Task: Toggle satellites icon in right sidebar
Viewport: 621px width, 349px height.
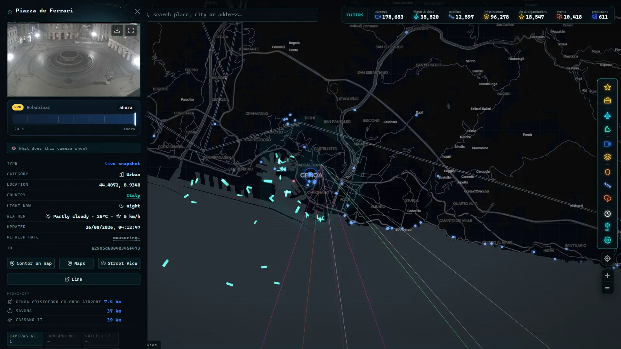Action: pos(607,185)
